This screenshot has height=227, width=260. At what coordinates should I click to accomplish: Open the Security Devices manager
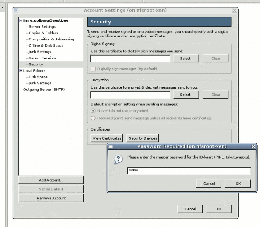point(142,138)
